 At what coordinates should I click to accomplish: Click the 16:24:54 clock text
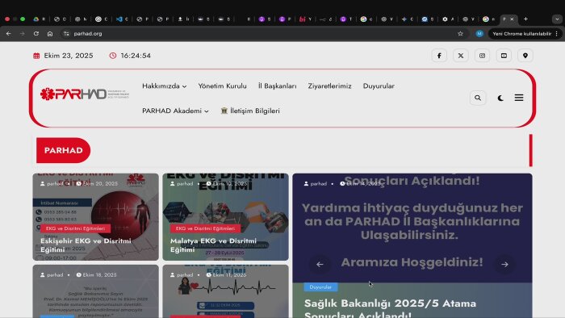coord(136,56)
